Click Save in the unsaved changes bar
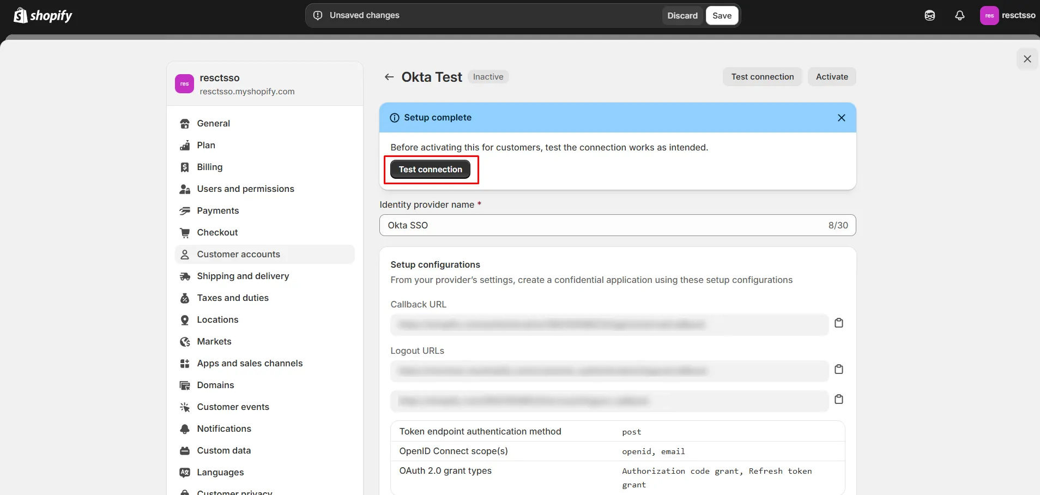The height and width of the screenshot is (495, 1040). point(722,16)
